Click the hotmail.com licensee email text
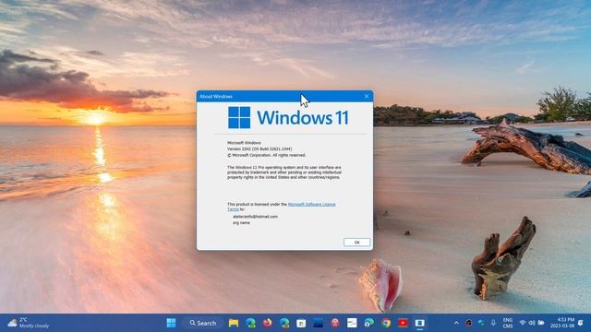Viewport: 591px width, 332px height. (255, 217)
